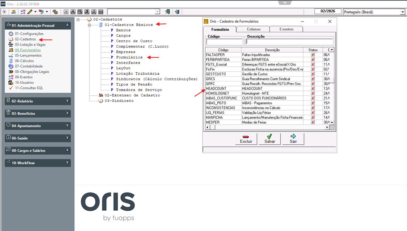Toggle Status checkbox for IABAS_PGTO row
Screen dimensions: 407x231
coord(313,103)
